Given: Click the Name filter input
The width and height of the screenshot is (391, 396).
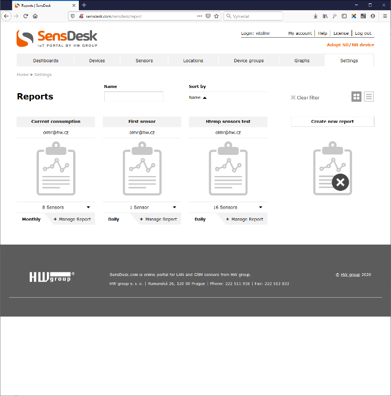Looking at the screenshot, I should [134, 97].
